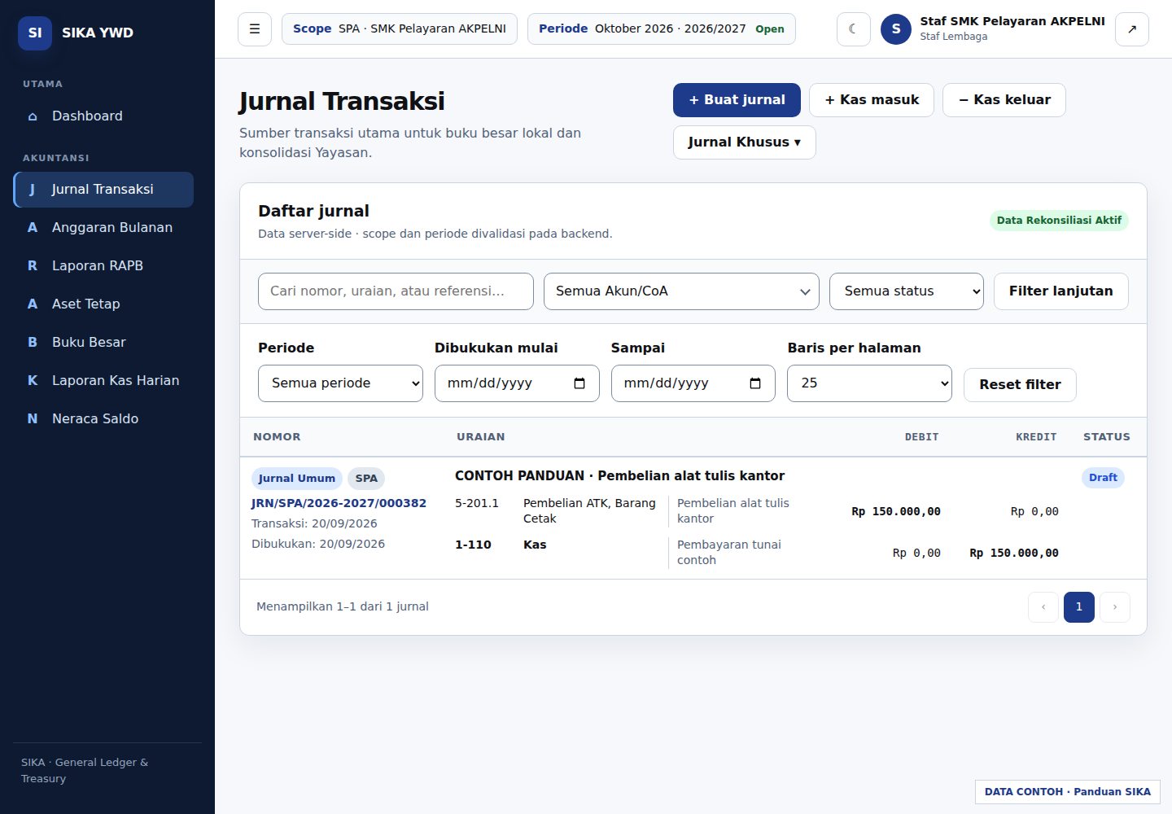This screenshot has height=814, width=1172.
Task: Click the Reset filter button
Action: [x=1020, y=385]
